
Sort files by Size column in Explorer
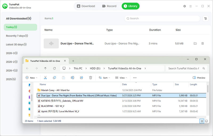coord(177,84)
